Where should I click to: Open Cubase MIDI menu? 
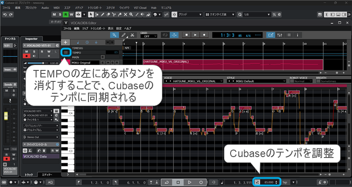(57, 7)
